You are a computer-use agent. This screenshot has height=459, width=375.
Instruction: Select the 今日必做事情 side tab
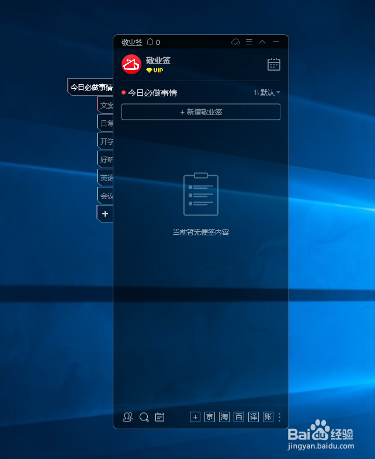[x=91, y=87]
